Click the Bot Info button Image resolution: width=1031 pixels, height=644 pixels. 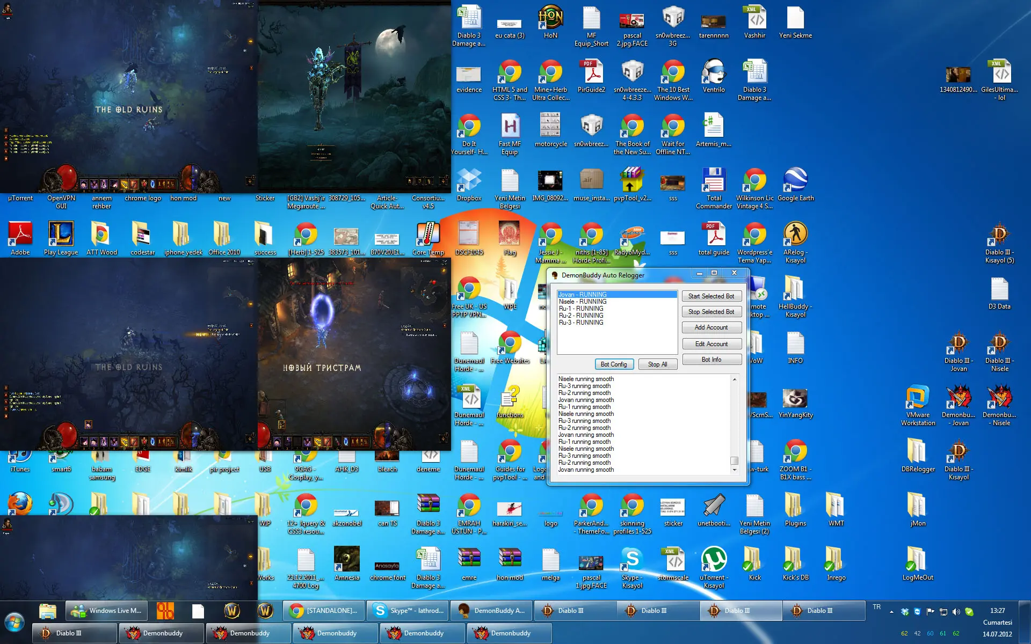711,360
